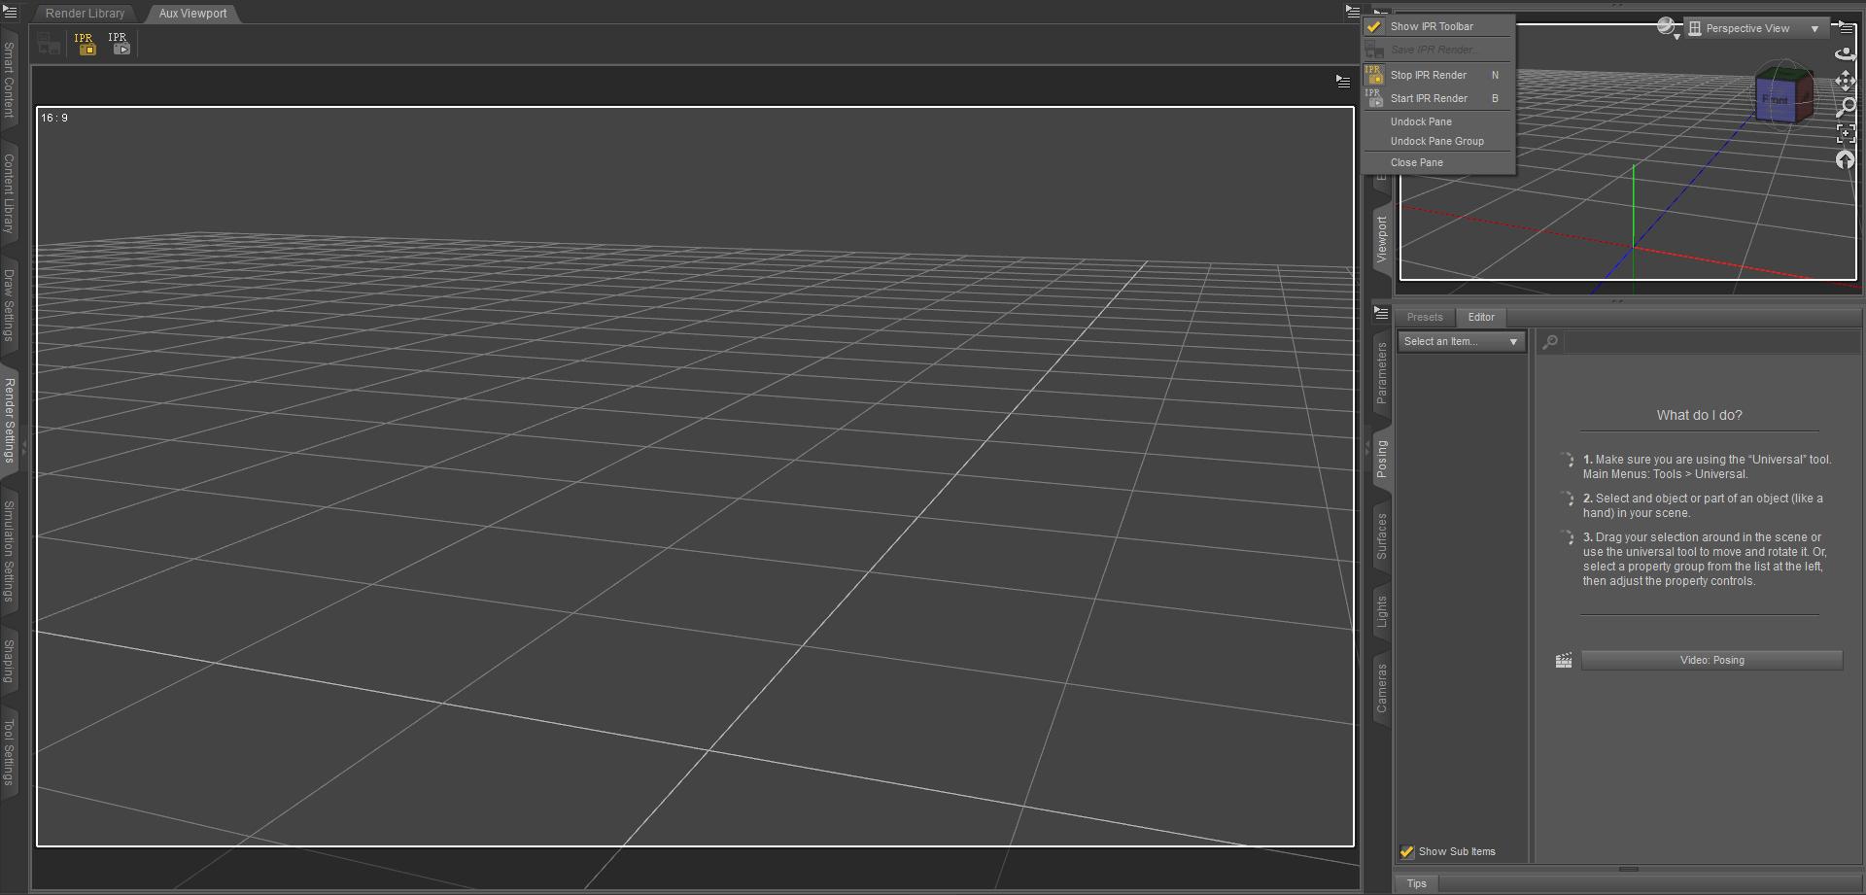Select Undock Pane Group in the menu
Screen dimensions: 1866x895
tap(1438, 141)
